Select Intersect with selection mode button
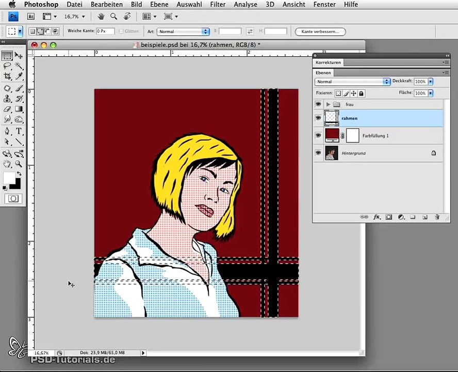The image size is (458, 372). click(56, 31)
